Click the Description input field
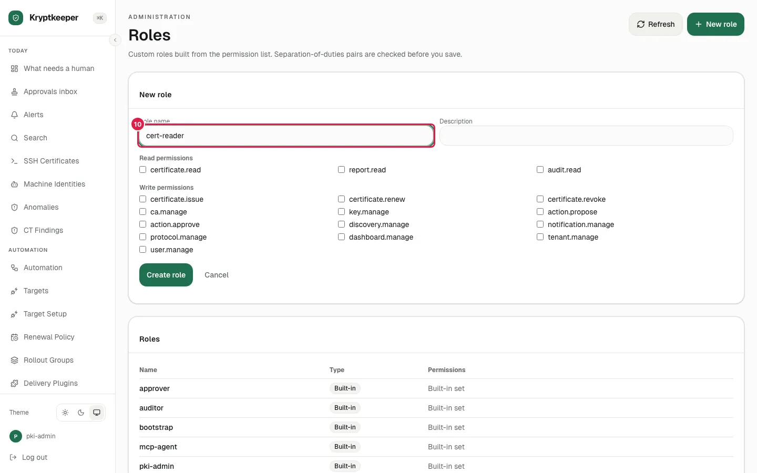The height and width of the screenshot is (473, 757). (x=586, y=136)
